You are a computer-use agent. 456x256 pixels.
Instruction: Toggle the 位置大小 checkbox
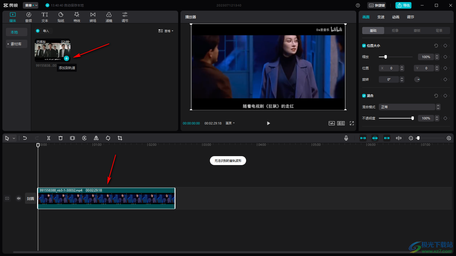pyautogui.click(x=364, y=46)
